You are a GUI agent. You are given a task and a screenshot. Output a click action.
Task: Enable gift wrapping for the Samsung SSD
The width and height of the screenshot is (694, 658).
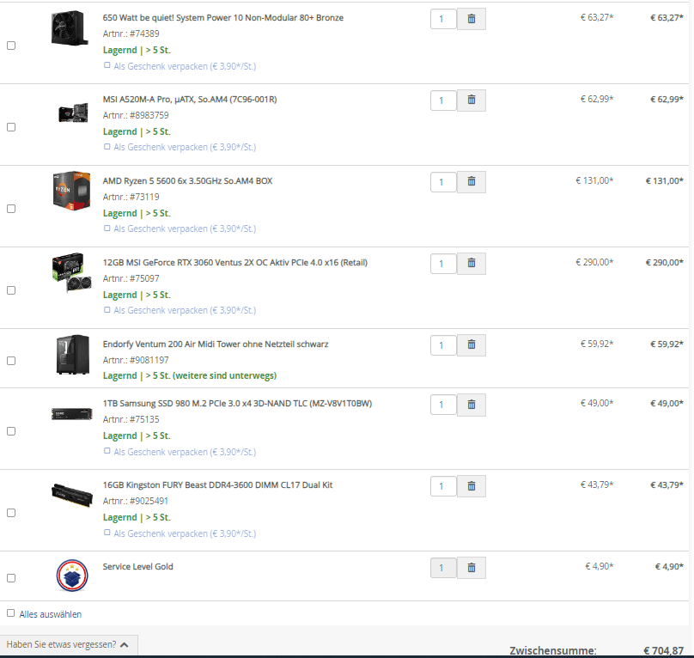107,451
